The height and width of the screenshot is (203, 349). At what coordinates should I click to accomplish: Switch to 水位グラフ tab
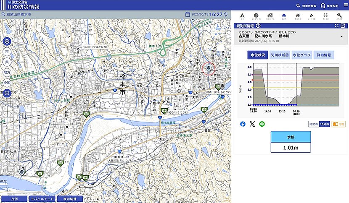[301, 55]
